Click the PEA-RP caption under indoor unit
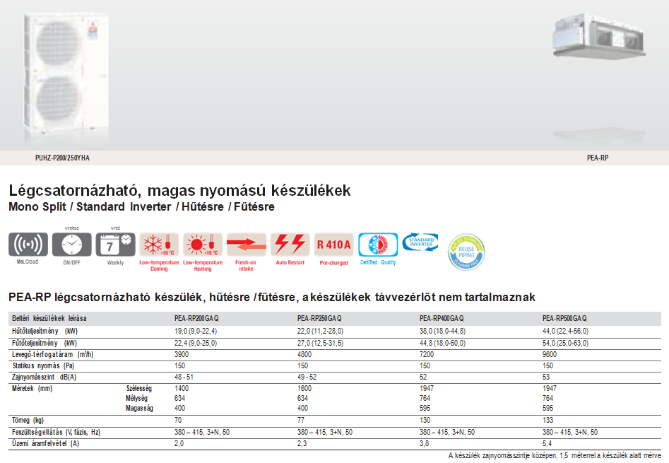This screenshot has width=669, height=463. [x=598, y=158]
